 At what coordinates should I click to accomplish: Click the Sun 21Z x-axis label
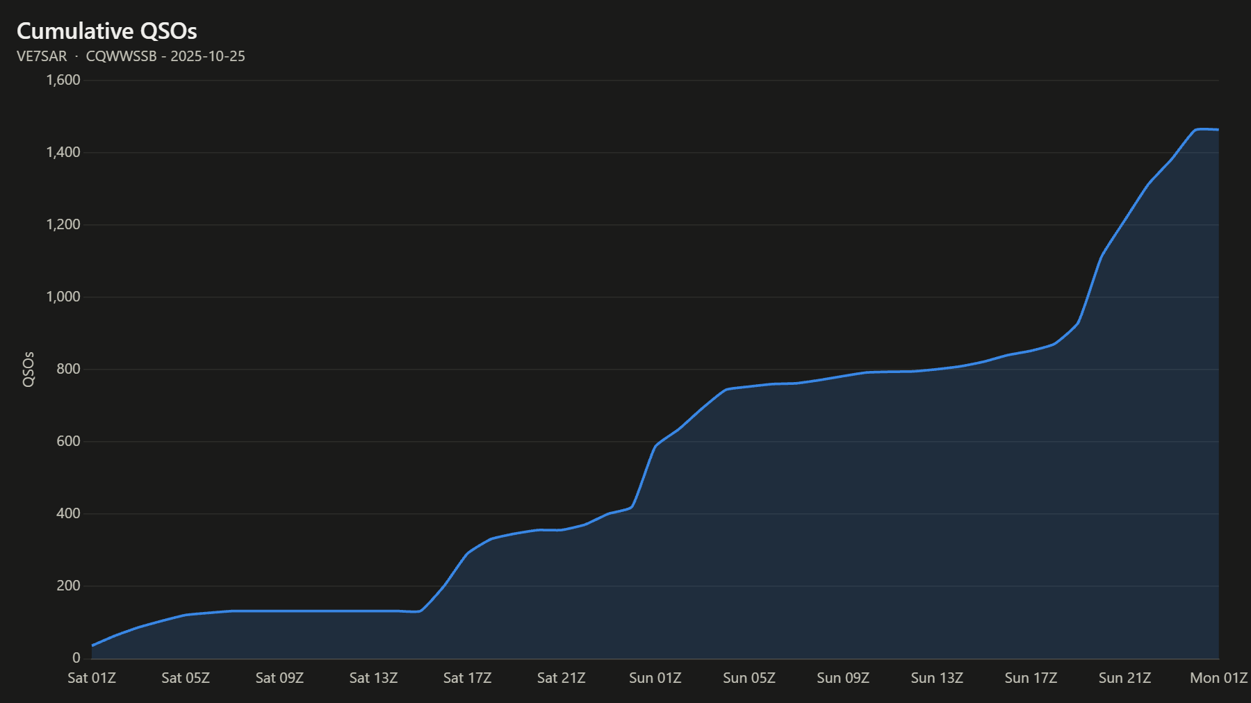1125,678
